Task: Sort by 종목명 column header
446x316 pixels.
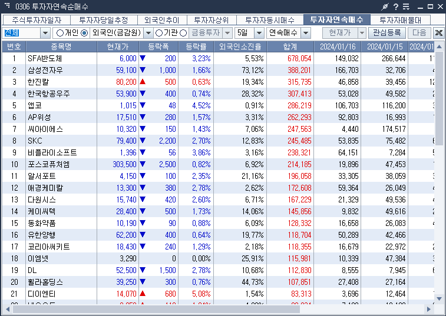Action: (x=61, y=46)
